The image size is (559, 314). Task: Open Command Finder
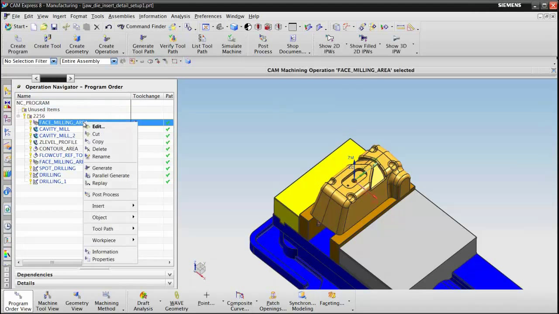point(141,27)
